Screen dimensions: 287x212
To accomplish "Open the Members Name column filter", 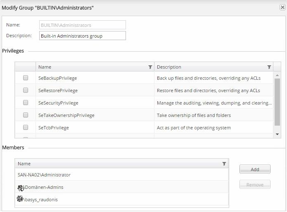I will pyautogui.click(x=224, y=164).
